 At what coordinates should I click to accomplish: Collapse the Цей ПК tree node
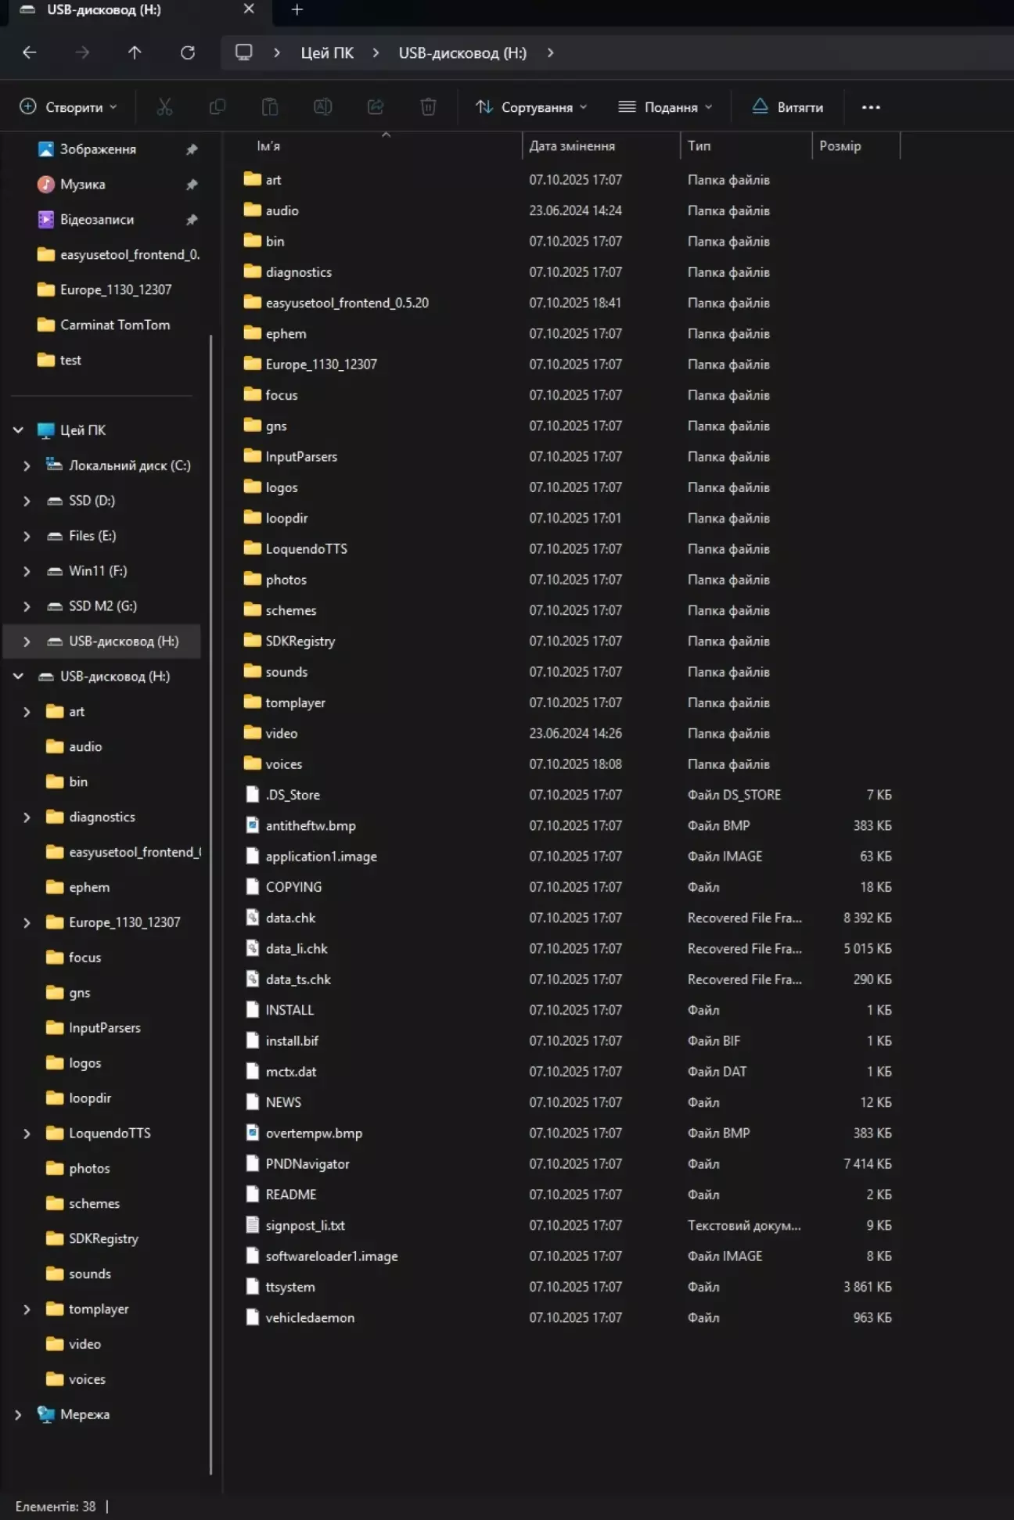click(x=18, y=430)
